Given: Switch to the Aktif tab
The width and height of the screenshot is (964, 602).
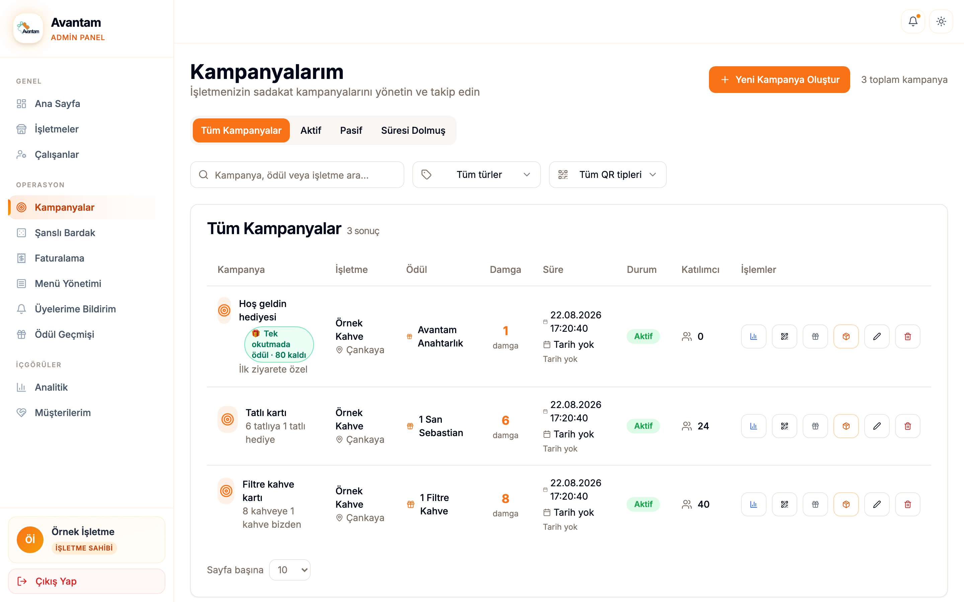Looking at the screenshot, I should pyautogui.click(x=311, y=130).
